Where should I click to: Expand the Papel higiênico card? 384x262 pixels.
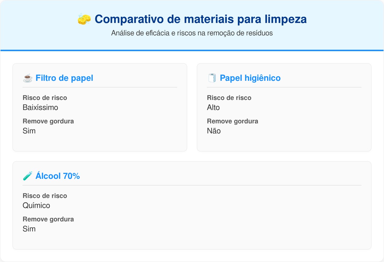(284, 107)
